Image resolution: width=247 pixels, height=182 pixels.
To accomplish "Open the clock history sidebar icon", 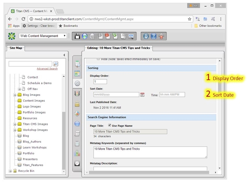I will [x=77, y=163].
